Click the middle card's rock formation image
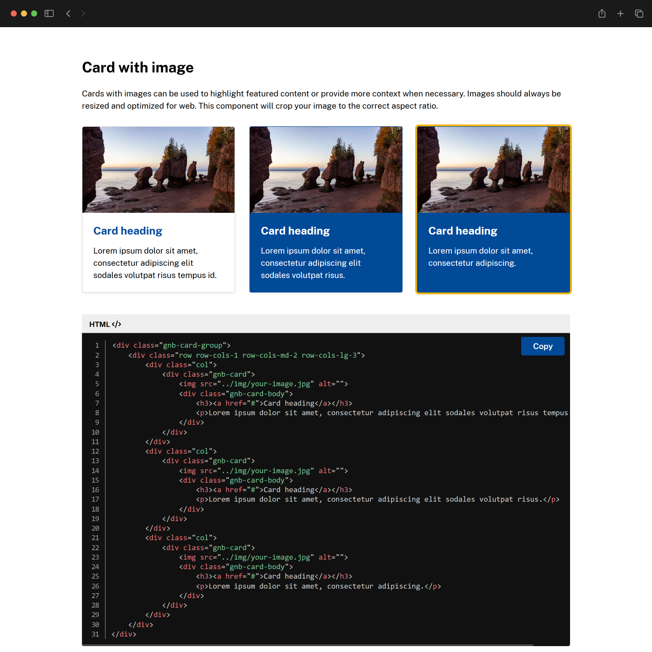The height and width of the screenshot is (652, 652). pos(326,170)
